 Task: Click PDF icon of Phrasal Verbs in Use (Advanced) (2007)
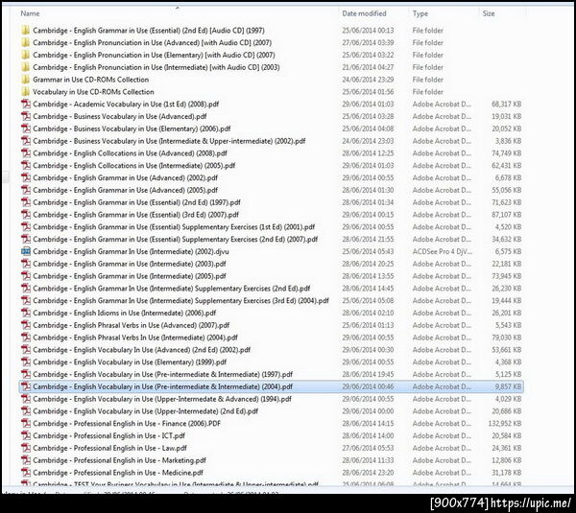pyautogui.click(x=26, y=325)
